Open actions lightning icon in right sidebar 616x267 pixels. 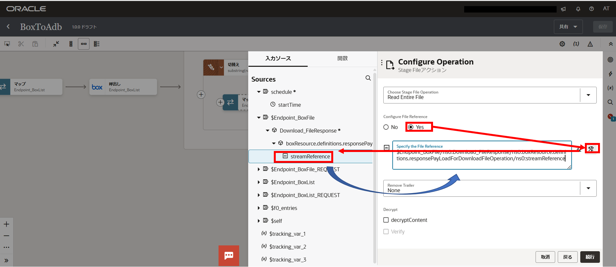pos(610,74)
